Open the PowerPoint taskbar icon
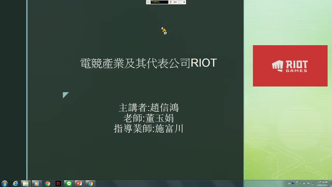The image size is (332, 187). pyautogui.click(x=80, y=184)
